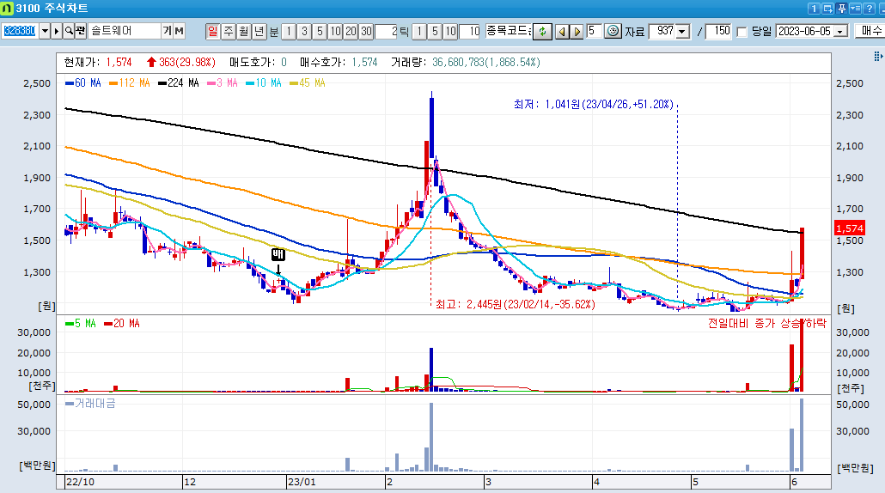Viewport: 885px width, 493px height.
Task: Select the daily (일) chart period
Action: (212, 31)
